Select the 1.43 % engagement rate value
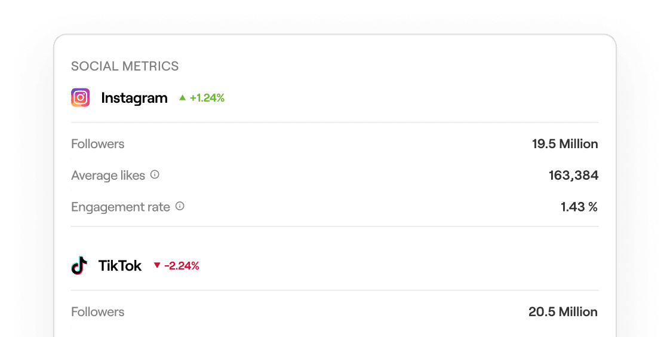The image size is (670, 337). 579,207
